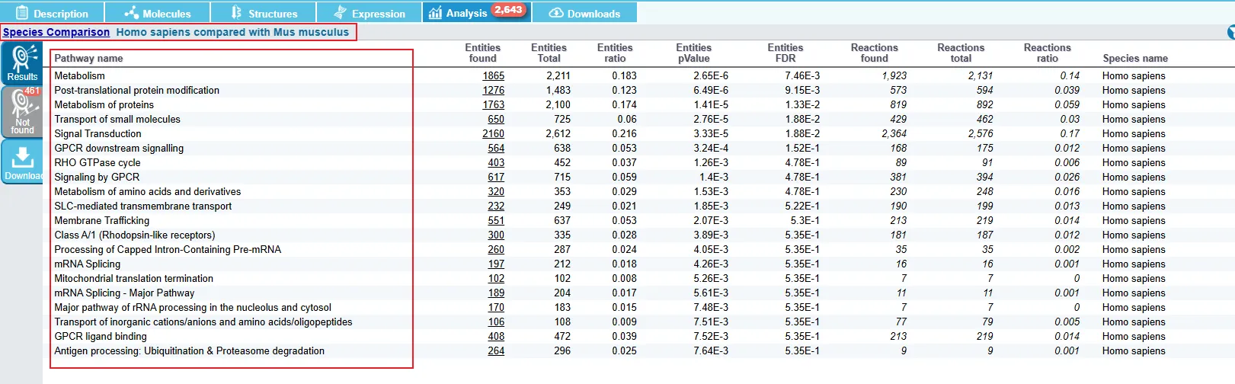
Task: Select the RHO GTPase cycle pathway
Action: (97, 162)
